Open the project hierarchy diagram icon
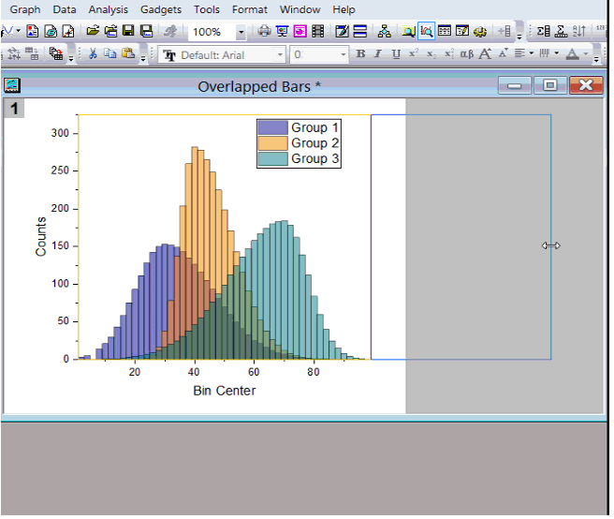 pyautogui.click(x=384, y=31)
